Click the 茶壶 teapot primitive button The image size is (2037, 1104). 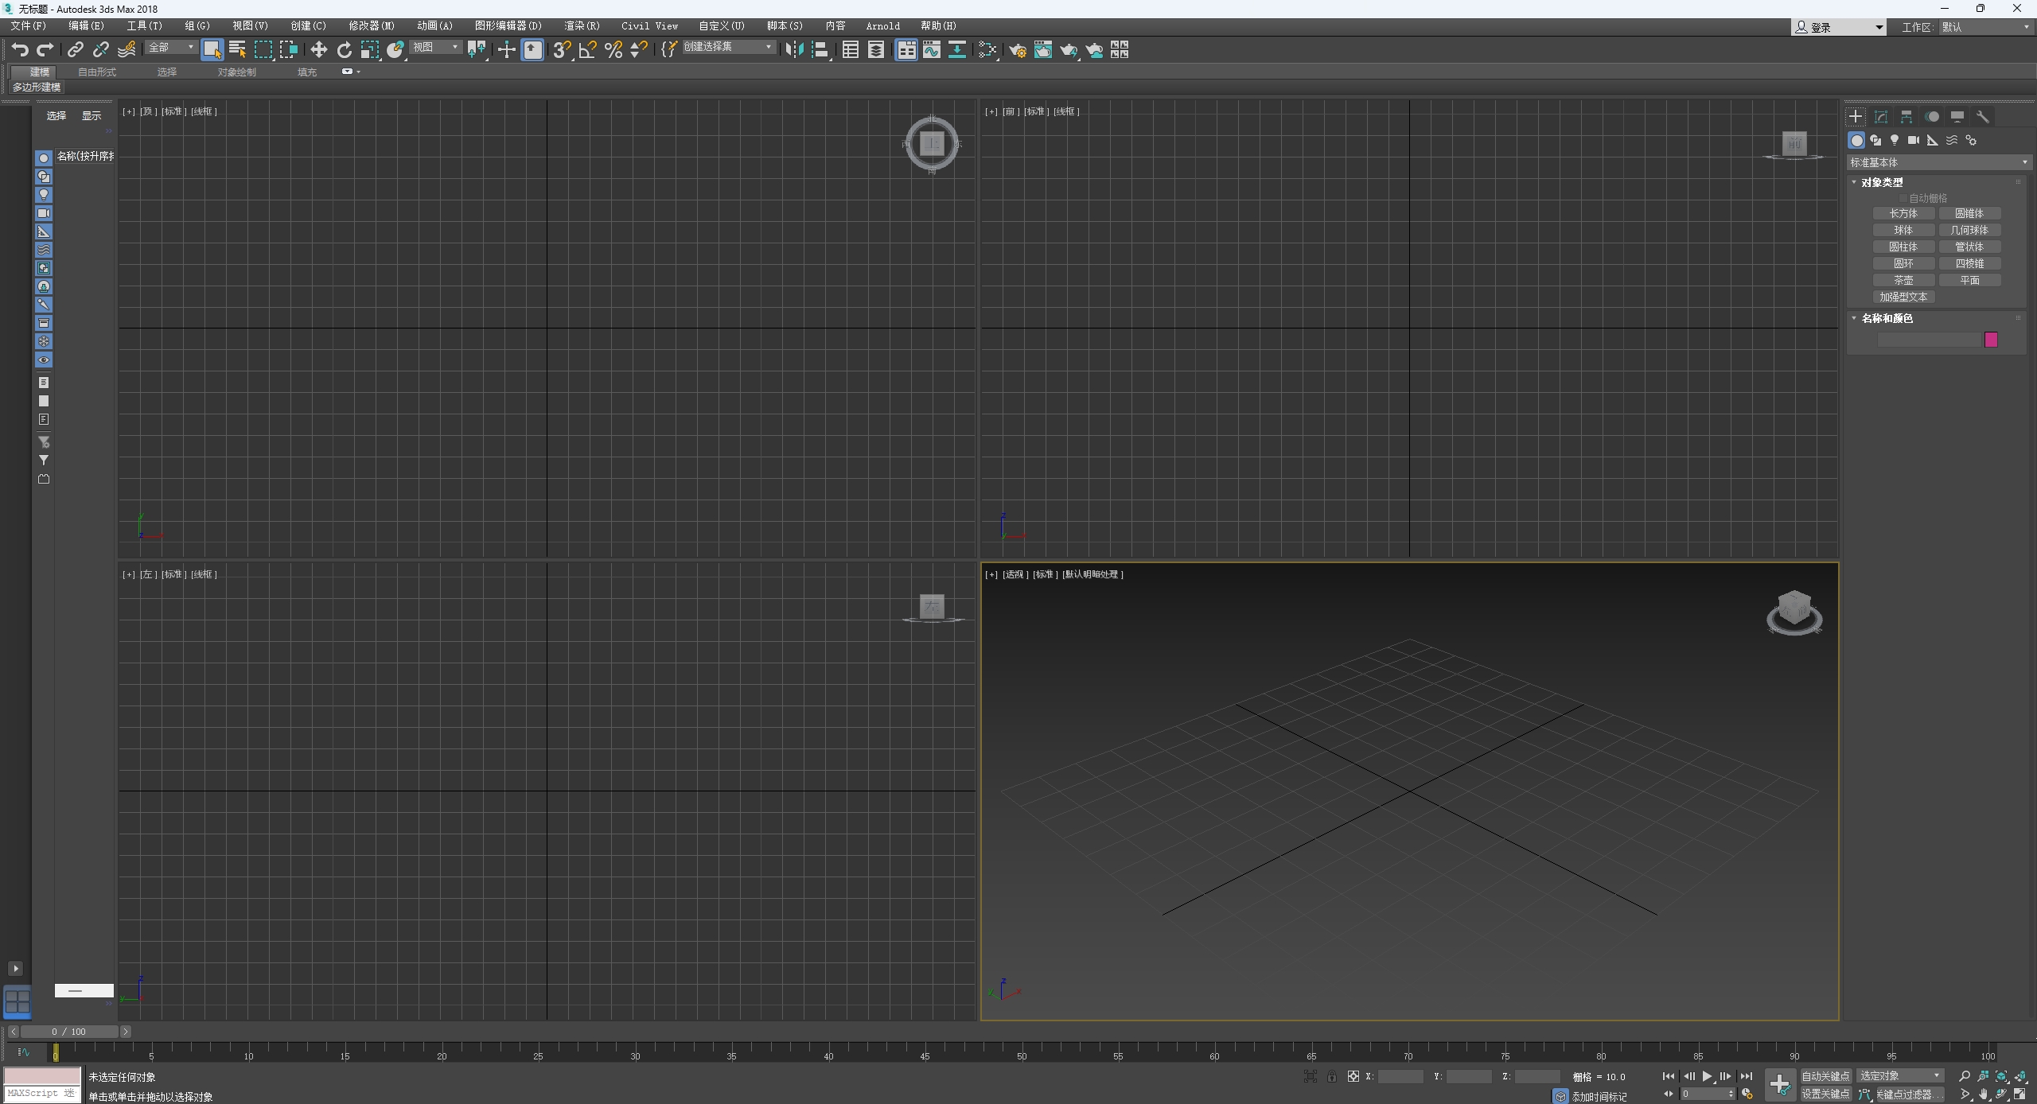click(x=1903, y=280)
